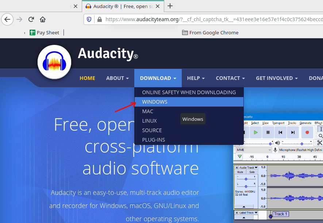Viewport: 323px width, 223px height.
Task: Open the Transport menu in Audacity screenshot
Action: coord(278,123)
